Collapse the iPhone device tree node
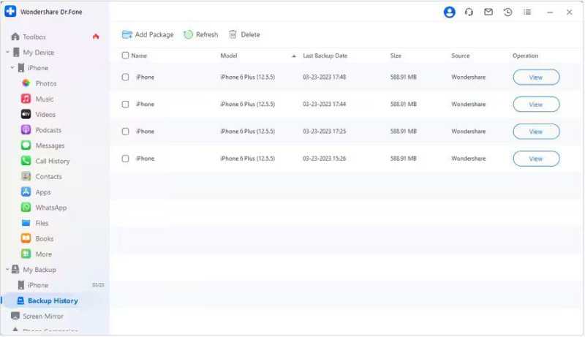The height and width of the screenshot is (337, 585). tap(12, 68)
